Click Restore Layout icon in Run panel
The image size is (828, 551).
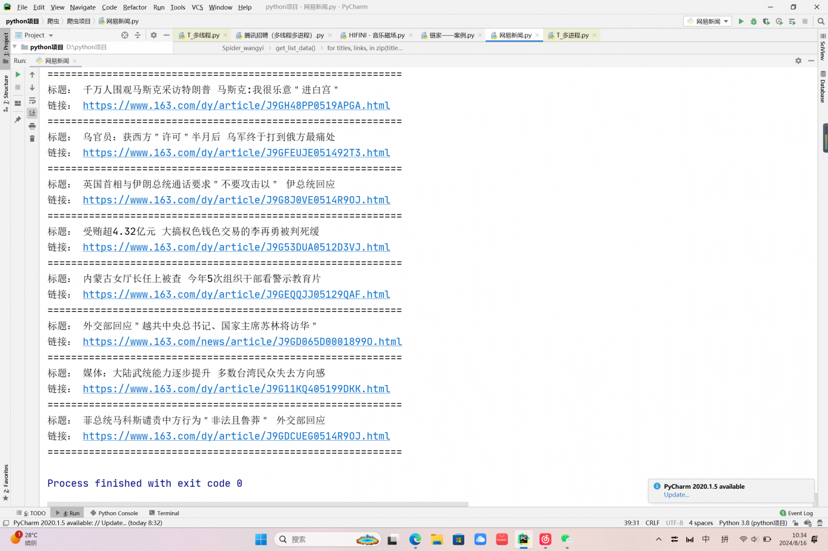click(x=18, y=104)
